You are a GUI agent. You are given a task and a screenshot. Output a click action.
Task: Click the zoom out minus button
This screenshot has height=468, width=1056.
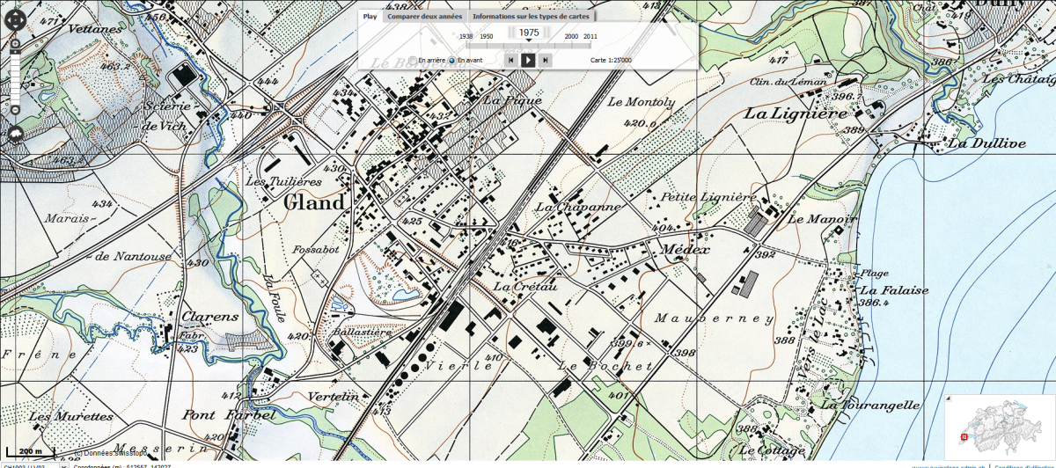15,110
